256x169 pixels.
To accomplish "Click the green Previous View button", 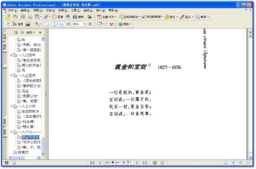I will pos(155,163).
